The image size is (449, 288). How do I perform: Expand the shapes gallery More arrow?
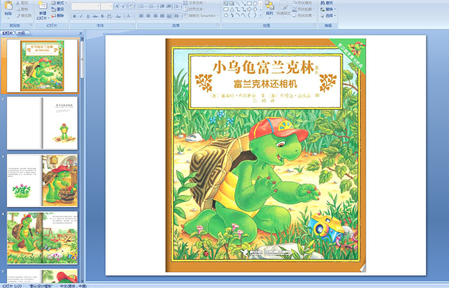pos(260,15)
